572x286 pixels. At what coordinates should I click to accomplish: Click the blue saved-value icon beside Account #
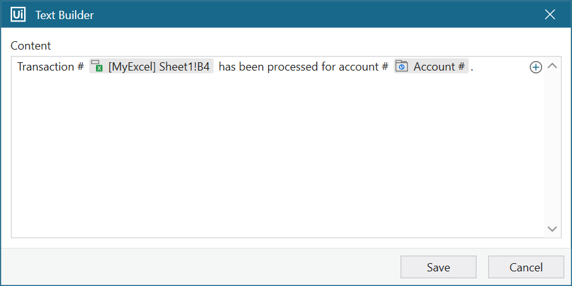point(402,67)
